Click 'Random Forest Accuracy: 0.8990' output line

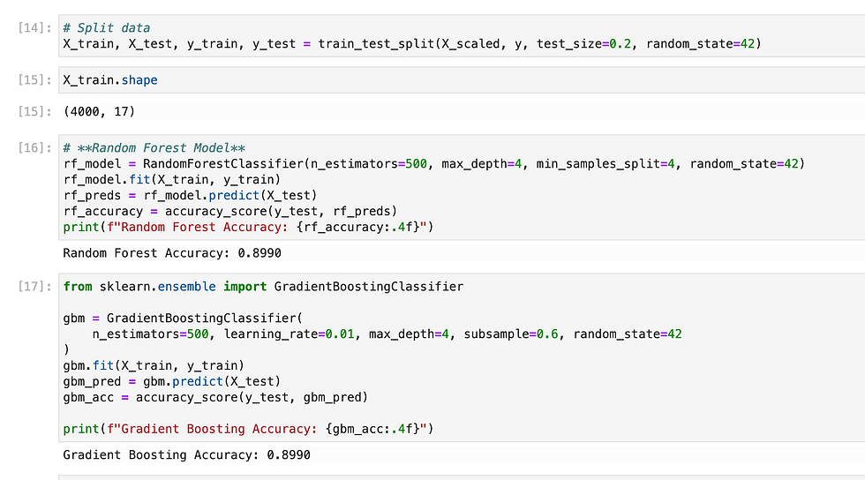[172, 253]
